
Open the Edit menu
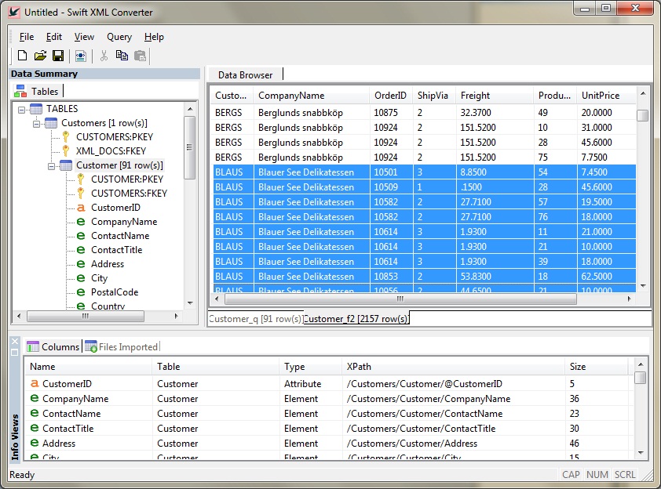click(x=54, y=37)
